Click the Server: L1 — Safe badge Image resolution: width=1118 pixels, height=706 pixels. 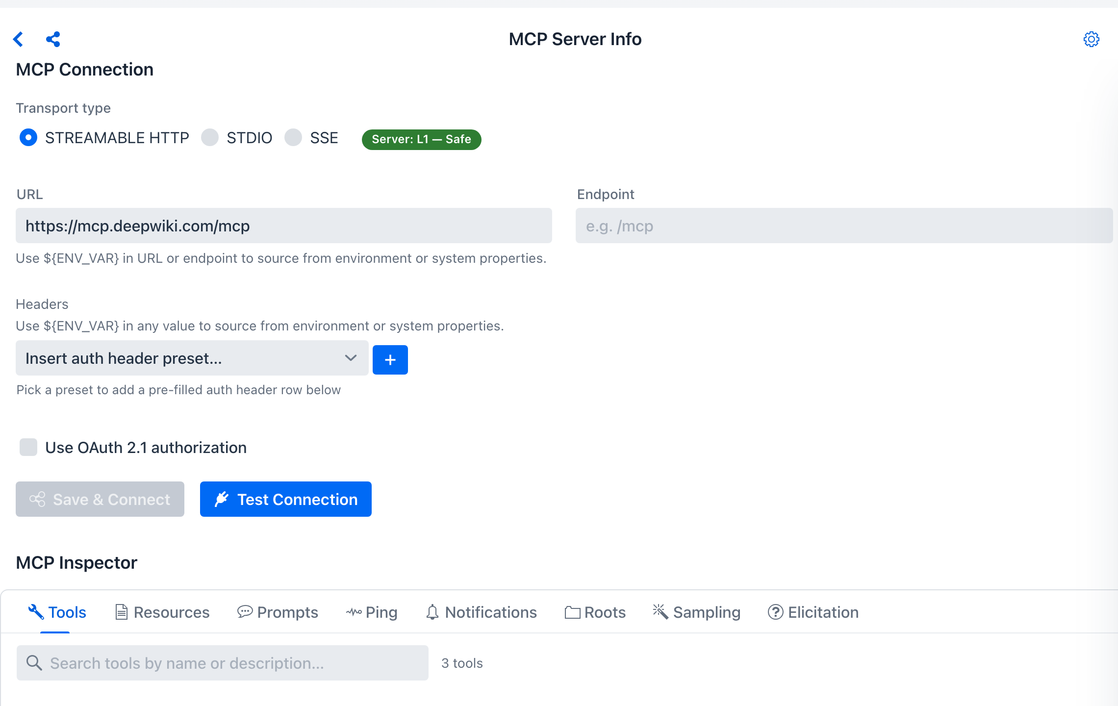click(422, 139)
